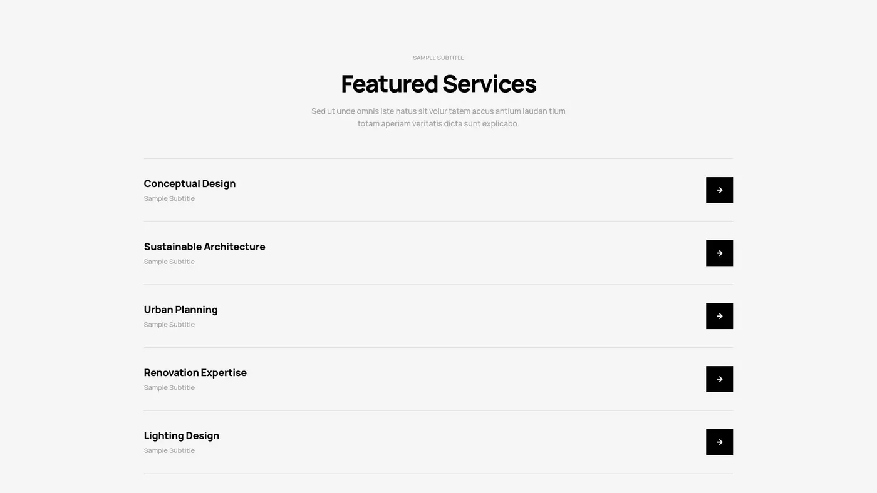Open the Conceptual Design service title

[189, 184]
